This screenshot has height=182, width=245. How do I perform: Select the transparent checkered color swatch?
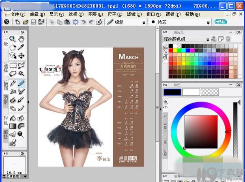[x=210, y=92]
